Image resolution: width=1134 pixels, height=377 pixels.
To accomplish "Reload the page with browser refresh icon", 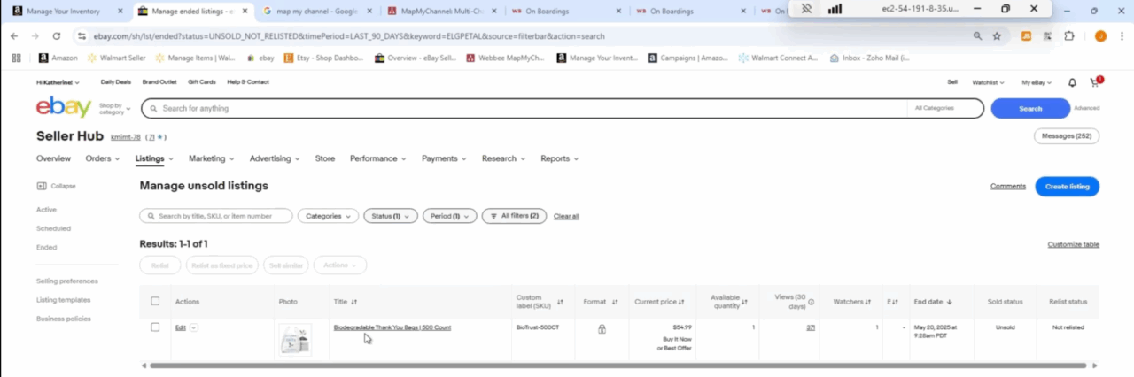I will (x=57, y=36).
